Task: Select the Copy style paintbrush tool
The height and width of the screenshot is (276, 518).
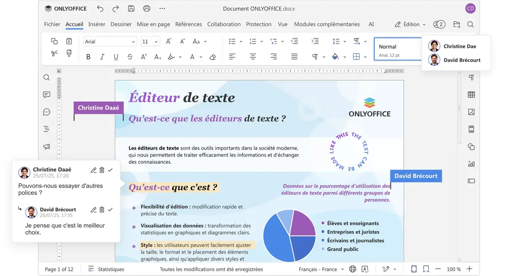Action: click(x=69, y=53)
